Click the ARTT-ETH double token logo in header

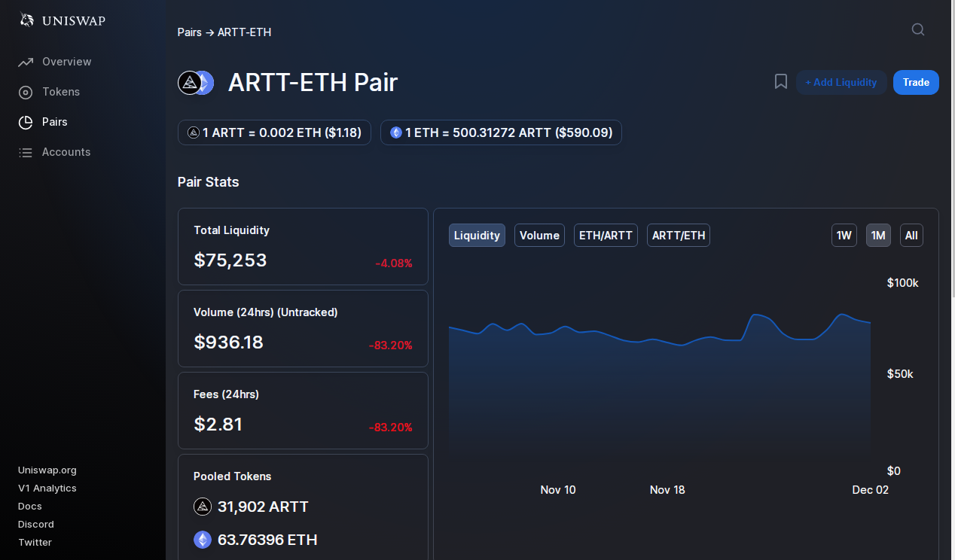coord(196,83)
